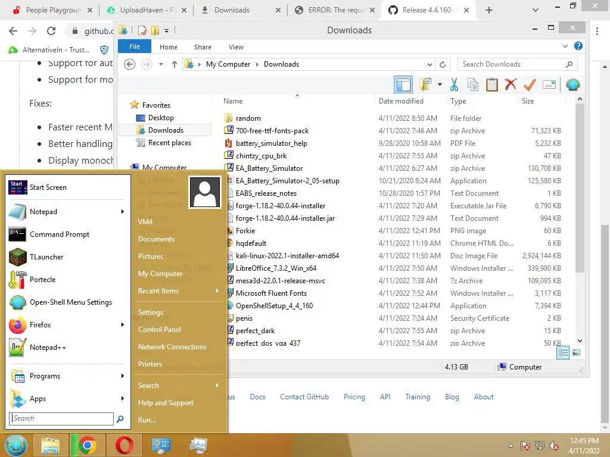
Task: Click the orange checkmark Properties icon
Action: (530, 84)
